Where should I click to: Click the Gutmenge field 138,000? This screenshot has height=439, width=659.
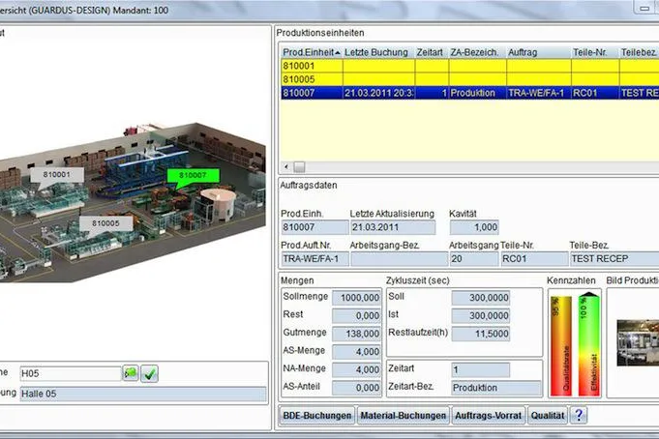357,334
